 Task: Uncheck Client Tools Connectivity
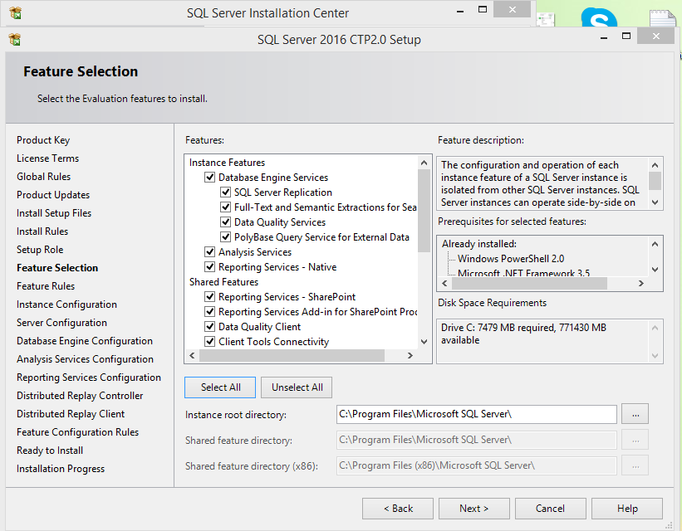[210, 341]
